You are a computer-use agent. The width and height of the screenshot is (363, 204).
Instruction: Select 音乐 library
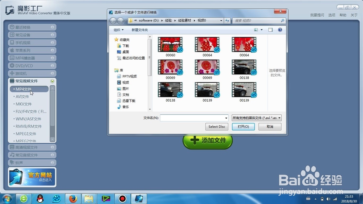click(123, 107)
